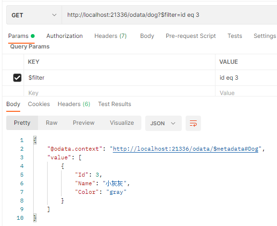Click the request URL field
The image size is (277, 226).
(169, 15)
